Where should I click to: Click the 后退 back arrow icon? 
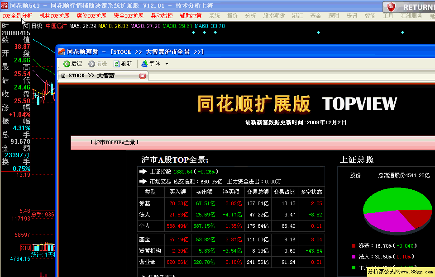(67, 64)
